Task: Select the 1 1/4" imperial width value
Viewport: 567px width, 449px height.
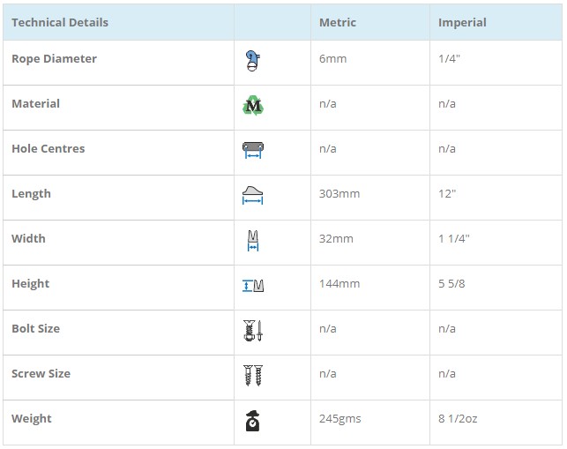Action: (455, 239)
